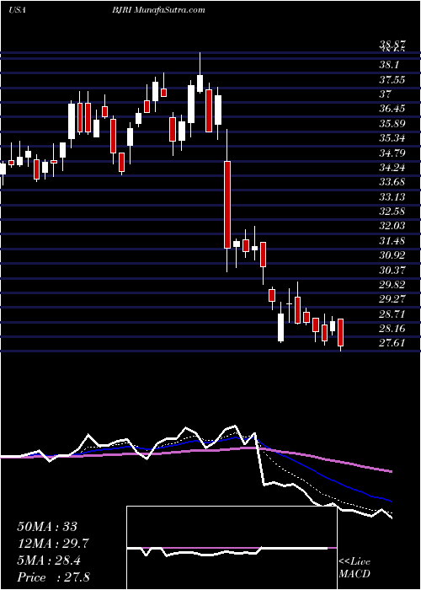Click the 36.45 price axis label
This screenshot has width=421, height=590.
click(392, 109)
